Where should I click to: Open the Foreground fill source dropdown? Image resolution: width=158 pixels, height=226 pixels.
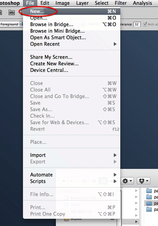12,24
